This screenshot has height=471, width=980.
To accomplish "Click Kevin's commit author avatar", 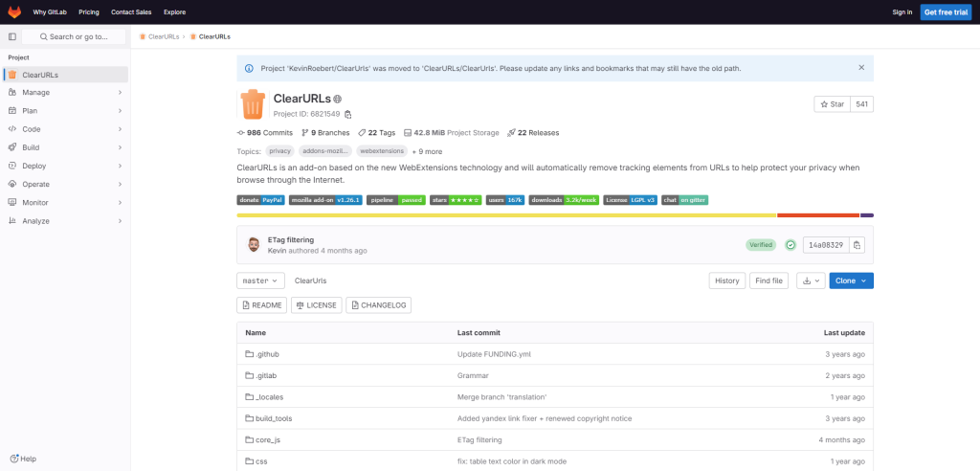I will pyautogui.click(x=254, y=244).
